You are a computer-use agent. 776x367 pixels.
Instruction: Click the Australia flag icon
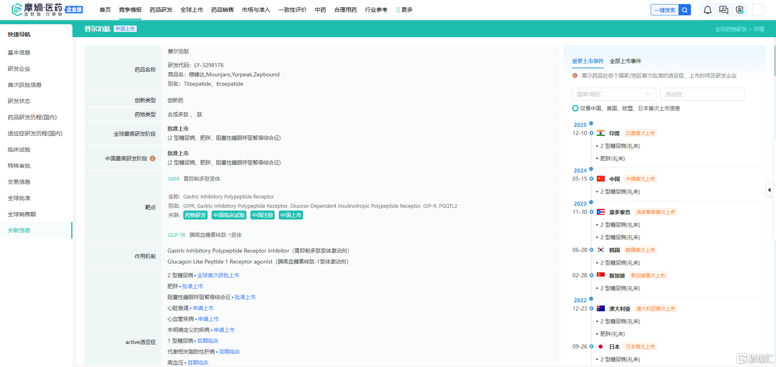point(601,308)
